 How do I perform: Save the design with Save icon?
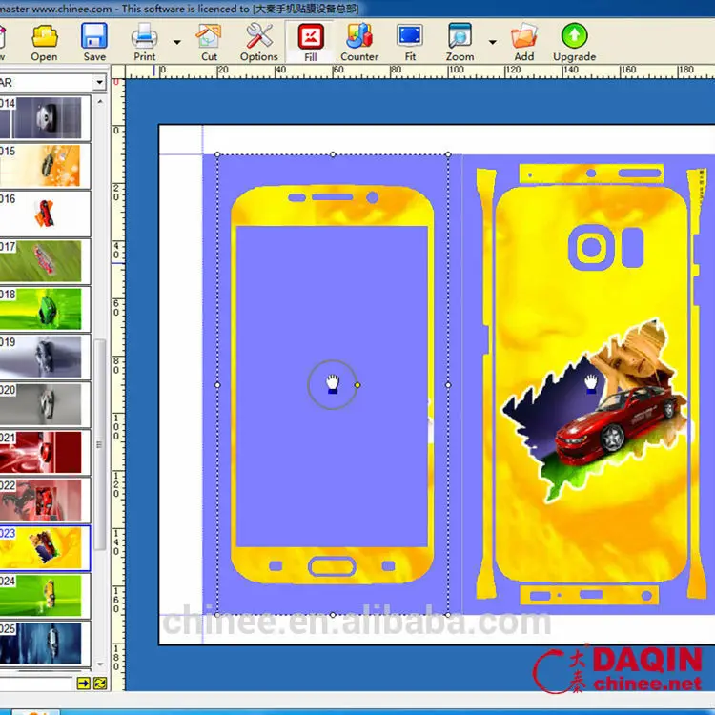(x=94, y=38)
